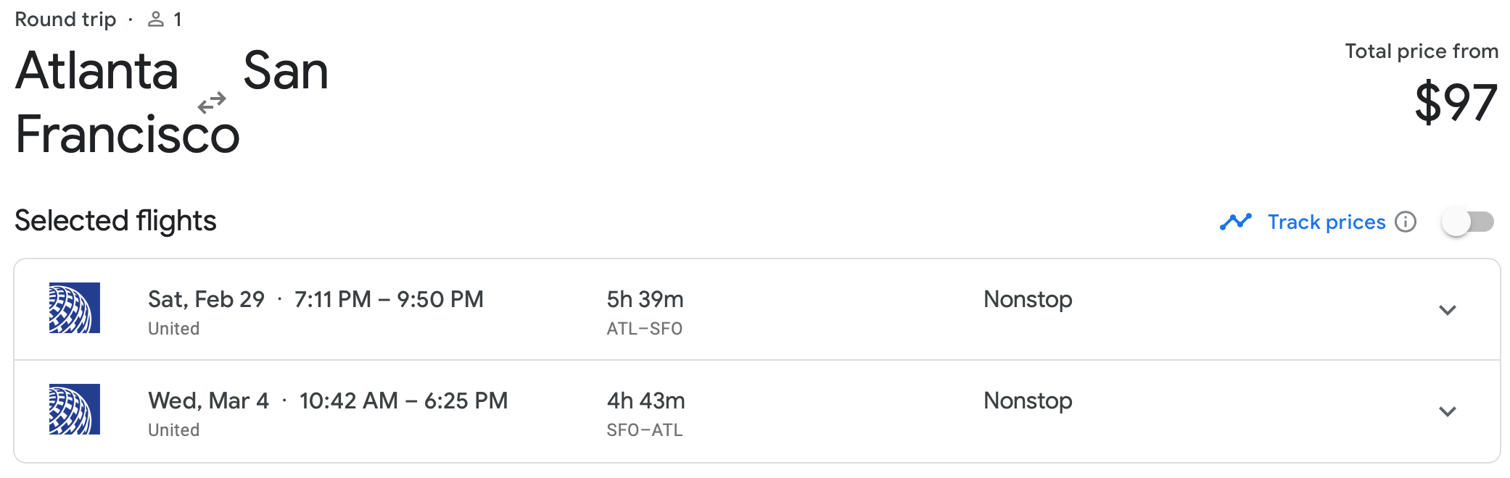
Task: Click the Round trip label
Action: [65, 20]
